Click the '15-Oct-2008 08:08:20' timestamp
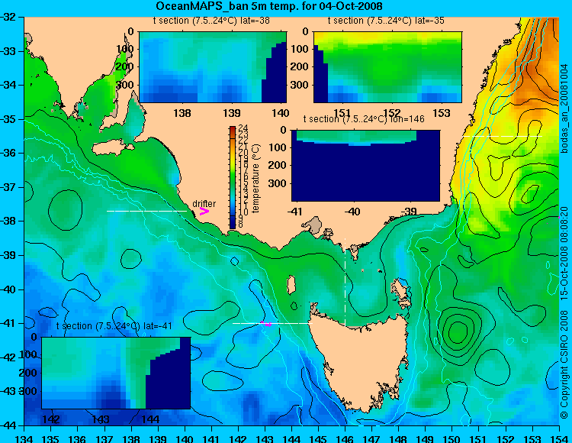This screenshot has width=572, height=443. click(564, 252)
